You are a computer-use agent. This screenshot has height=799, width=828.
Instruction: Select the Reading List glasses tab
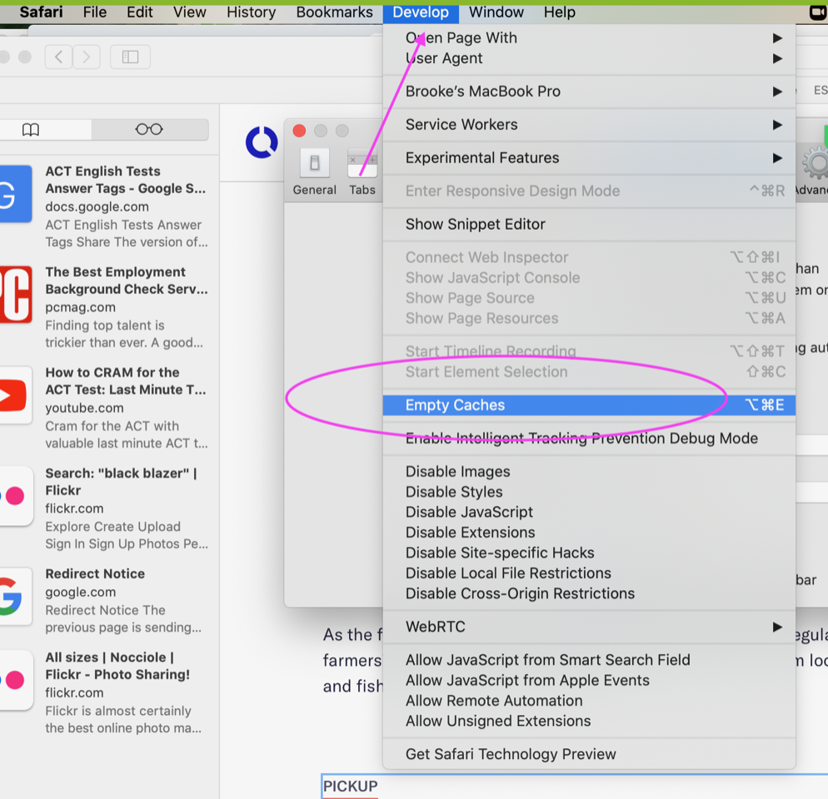point(149,129)
